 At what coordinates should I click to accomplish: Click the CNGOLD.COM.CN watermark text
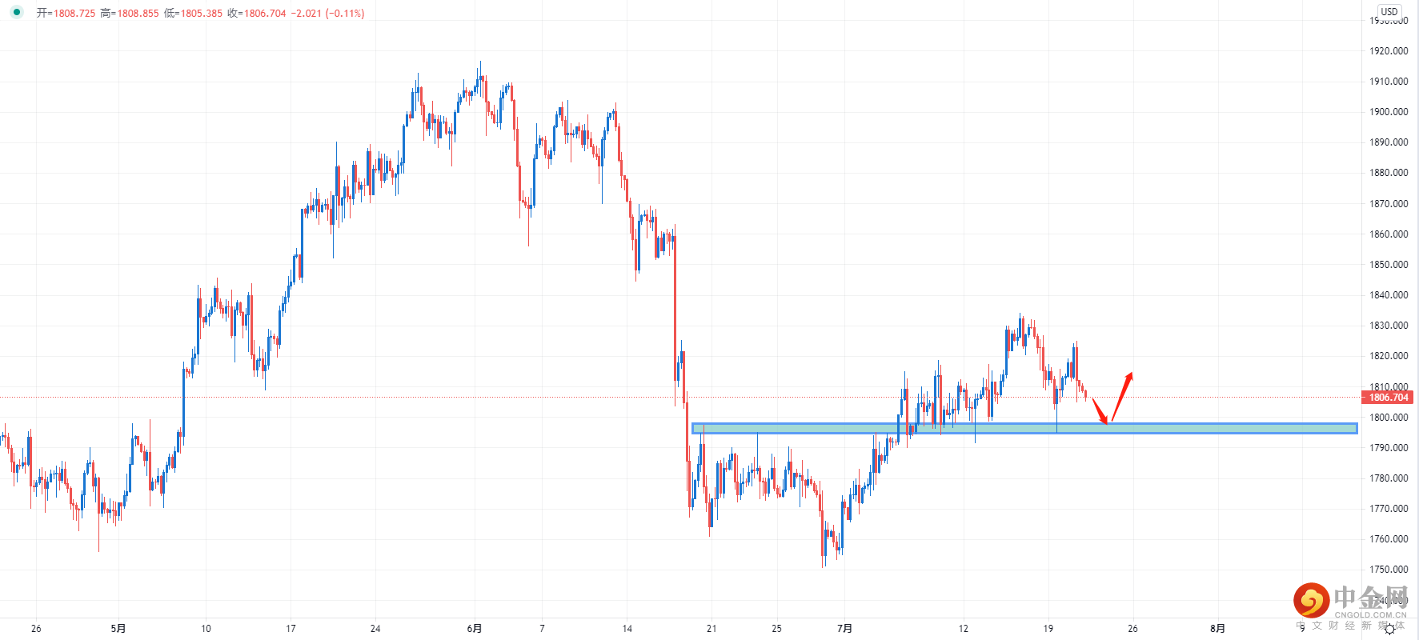(1370, 615)
